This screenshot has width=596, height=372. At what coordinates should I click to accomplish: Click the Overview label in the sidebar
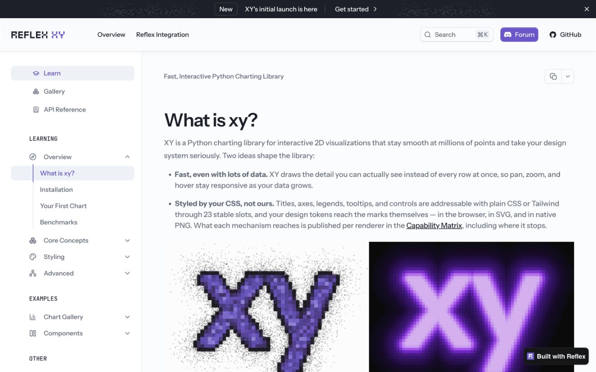pos(57,157)
